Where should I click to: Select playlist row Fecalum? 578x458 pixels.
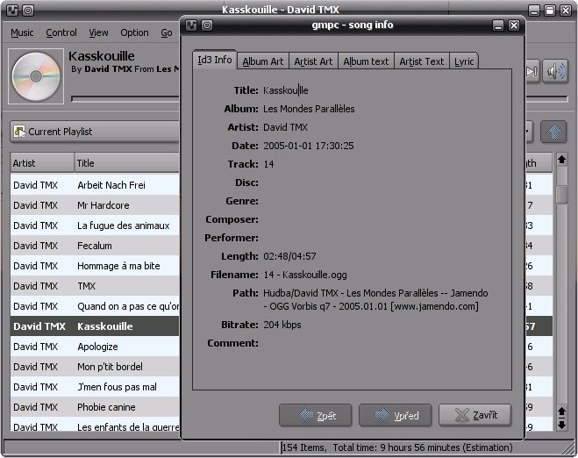pyautogui.click(x=95, y=246)
